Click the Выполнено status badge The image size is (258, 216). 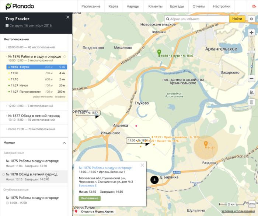click(x=90, y=198)
